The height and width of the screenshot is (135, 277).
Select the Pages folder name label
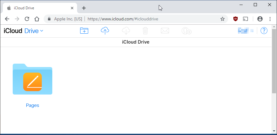click(x=32, y=105)
